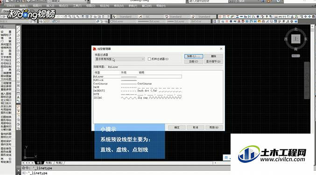Open the ByLayer linetype control dropdown
The image size is (316, 175).
(x=152, y=21)
